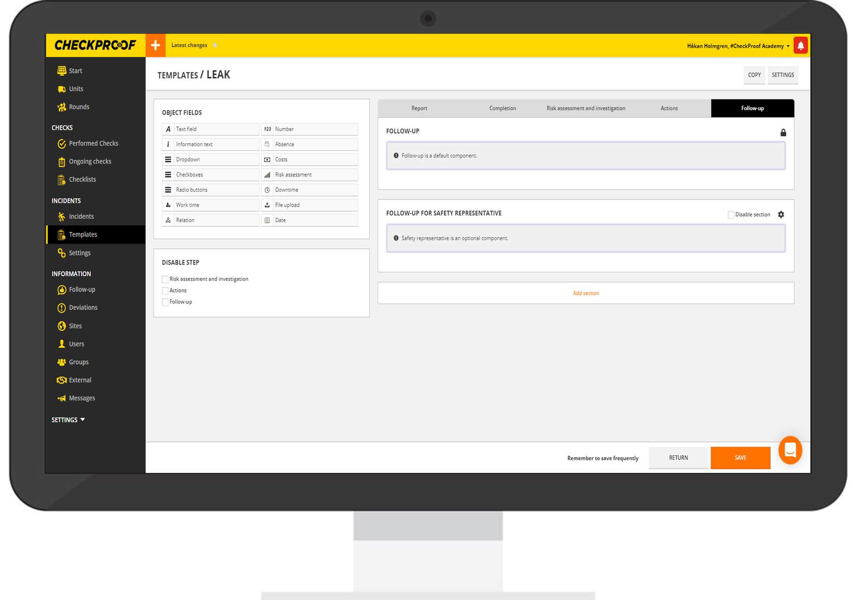The image size is (857, 600).
Task: Tick the Actions disable step checkbox
Action: coord(165,291)
